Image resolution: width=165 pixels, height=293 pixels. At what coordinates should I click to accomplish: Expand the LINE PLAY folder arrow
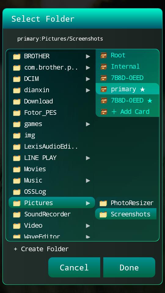pyautogui.click(x=88, y=158)
